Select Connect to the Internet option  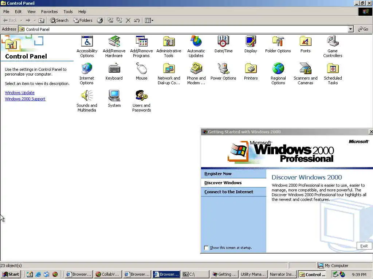tap(233, 192)
